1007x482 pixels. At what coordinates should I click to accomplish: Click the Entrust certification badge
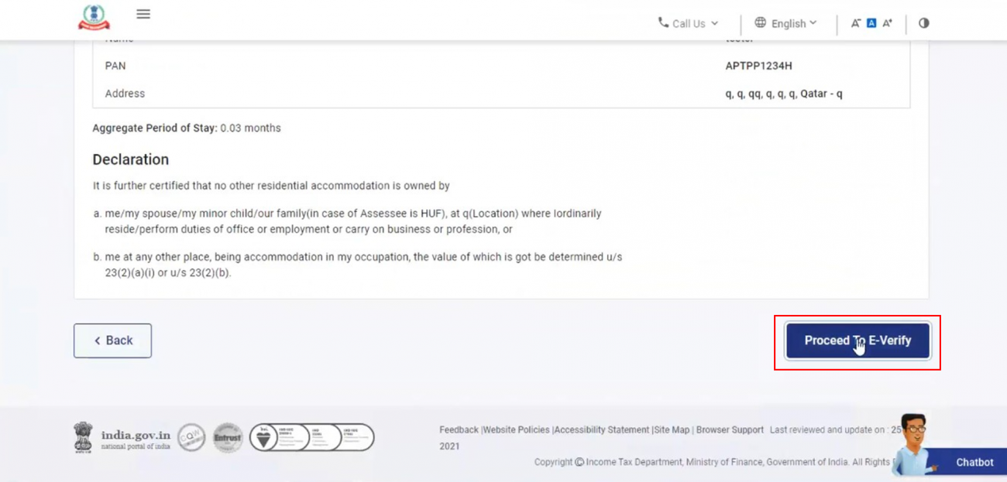click(228, 437)
